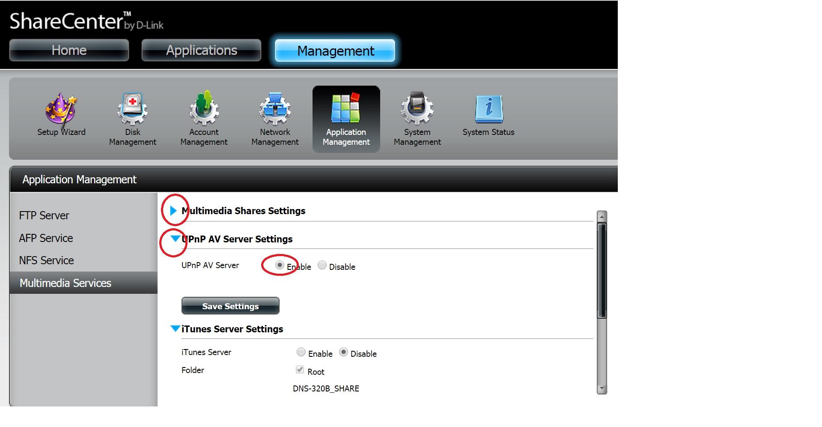Click the Save Settings button
The width and height of the screenshot is (822, 427).
[x=230, y=306]
